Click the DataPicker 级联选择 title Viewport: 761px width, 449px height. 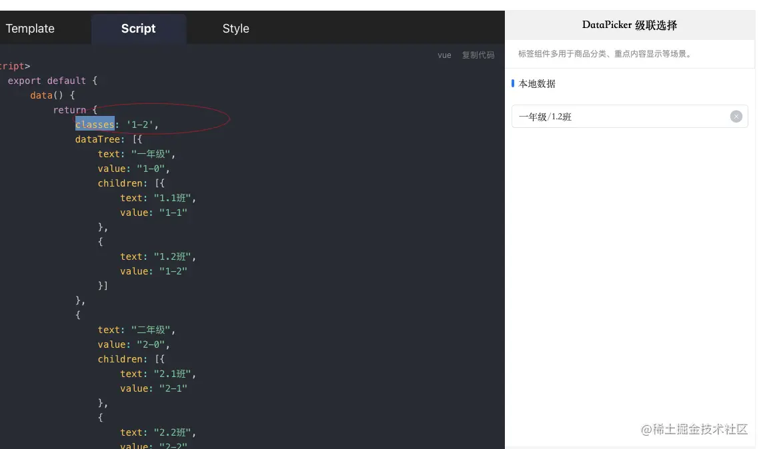point(630,25)
